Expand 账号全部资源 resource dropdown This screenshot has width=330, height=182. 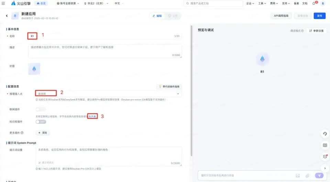68,3
